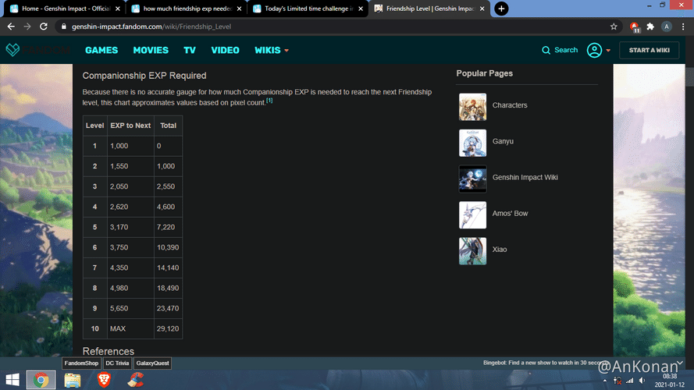Viewport: 694px width, 390px height.
Task: Launch Brave browser from taskbar
Action: 104,380
